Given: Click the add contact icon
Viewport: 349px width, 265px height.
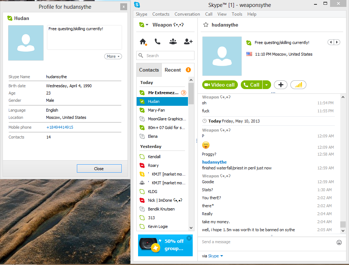Looking at the screenshot, I should click(x=188, y=41).
